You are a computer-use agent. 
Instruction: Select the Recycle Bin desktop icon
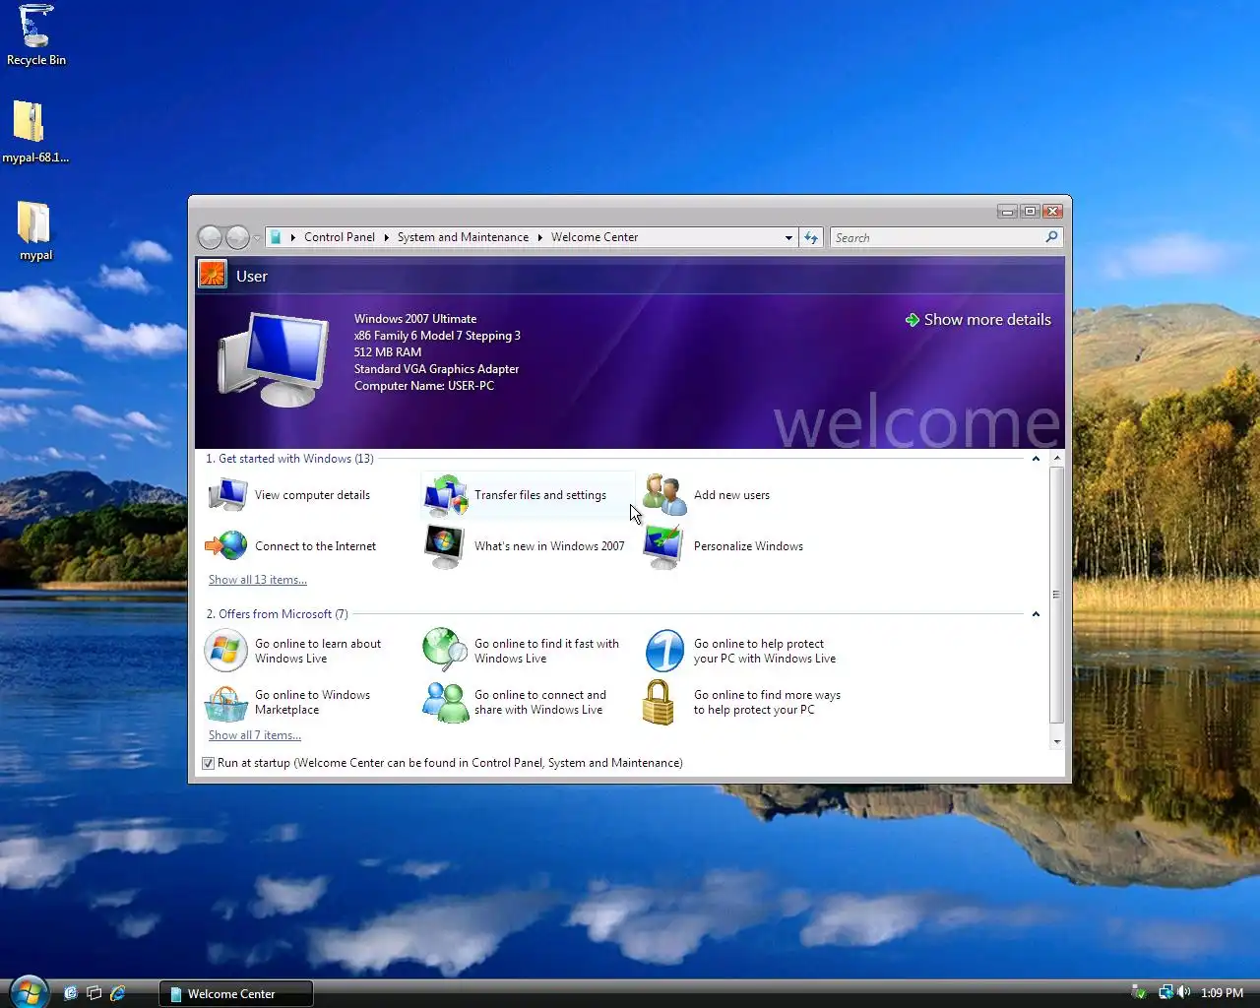pyautogui.click(x=36, y=35)
